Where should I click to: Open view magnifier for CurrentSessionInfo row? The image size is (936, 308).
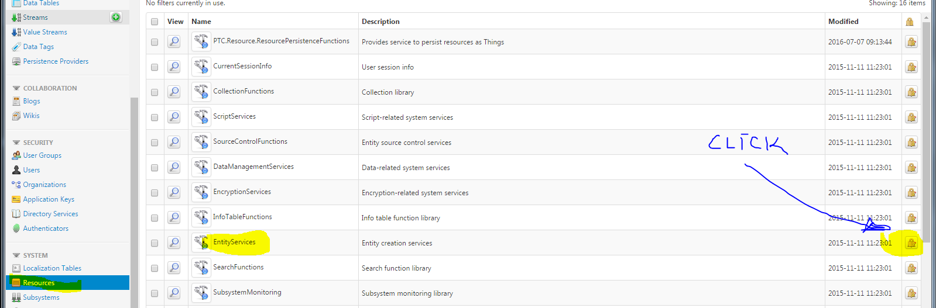click(174, 67)
